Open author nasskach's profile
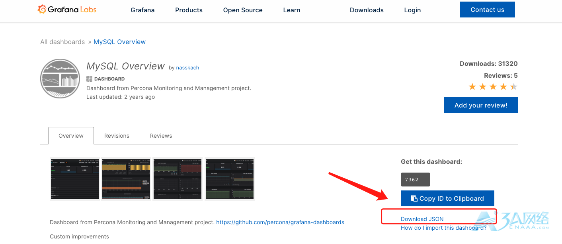The image size is (562, 244). click(187, 67)
